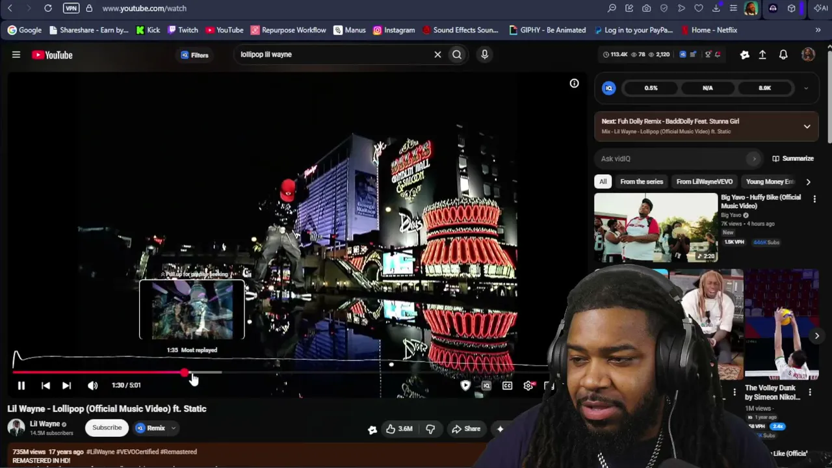Go back in the browser

click(x=10, y=8)
